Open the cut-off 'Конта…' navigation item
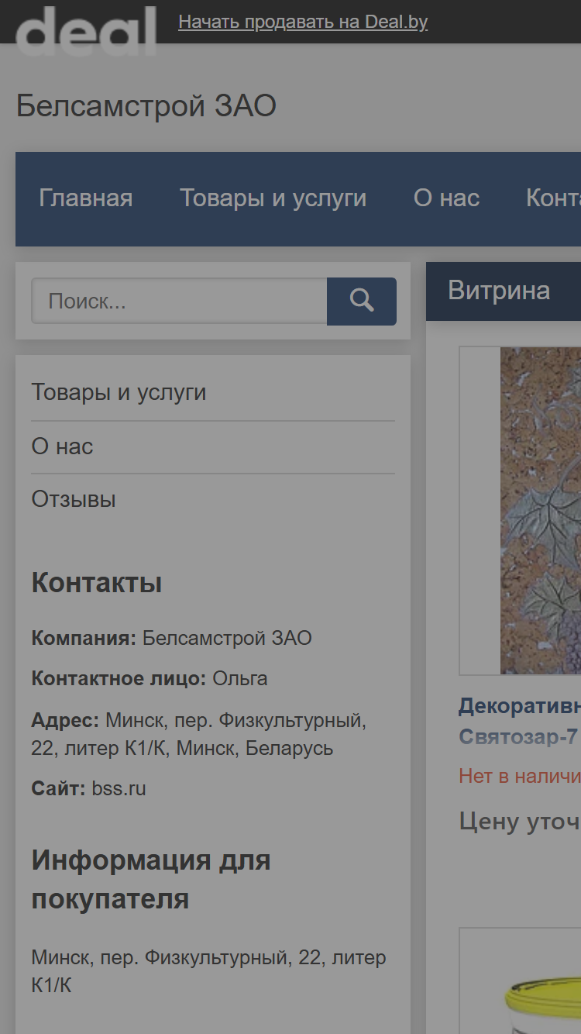Viewport: 581px width, 1034px height. pyautogui.click(x=553, y=198)
